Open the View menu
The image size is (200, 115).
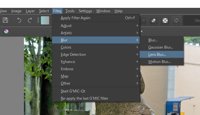click(x=3, y=11)
